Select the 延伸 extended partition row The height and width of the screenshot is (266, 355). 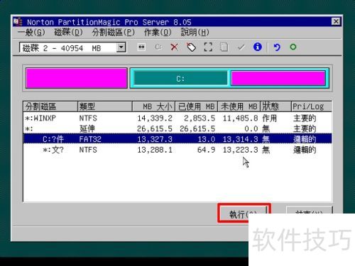(x=177, y=128)
